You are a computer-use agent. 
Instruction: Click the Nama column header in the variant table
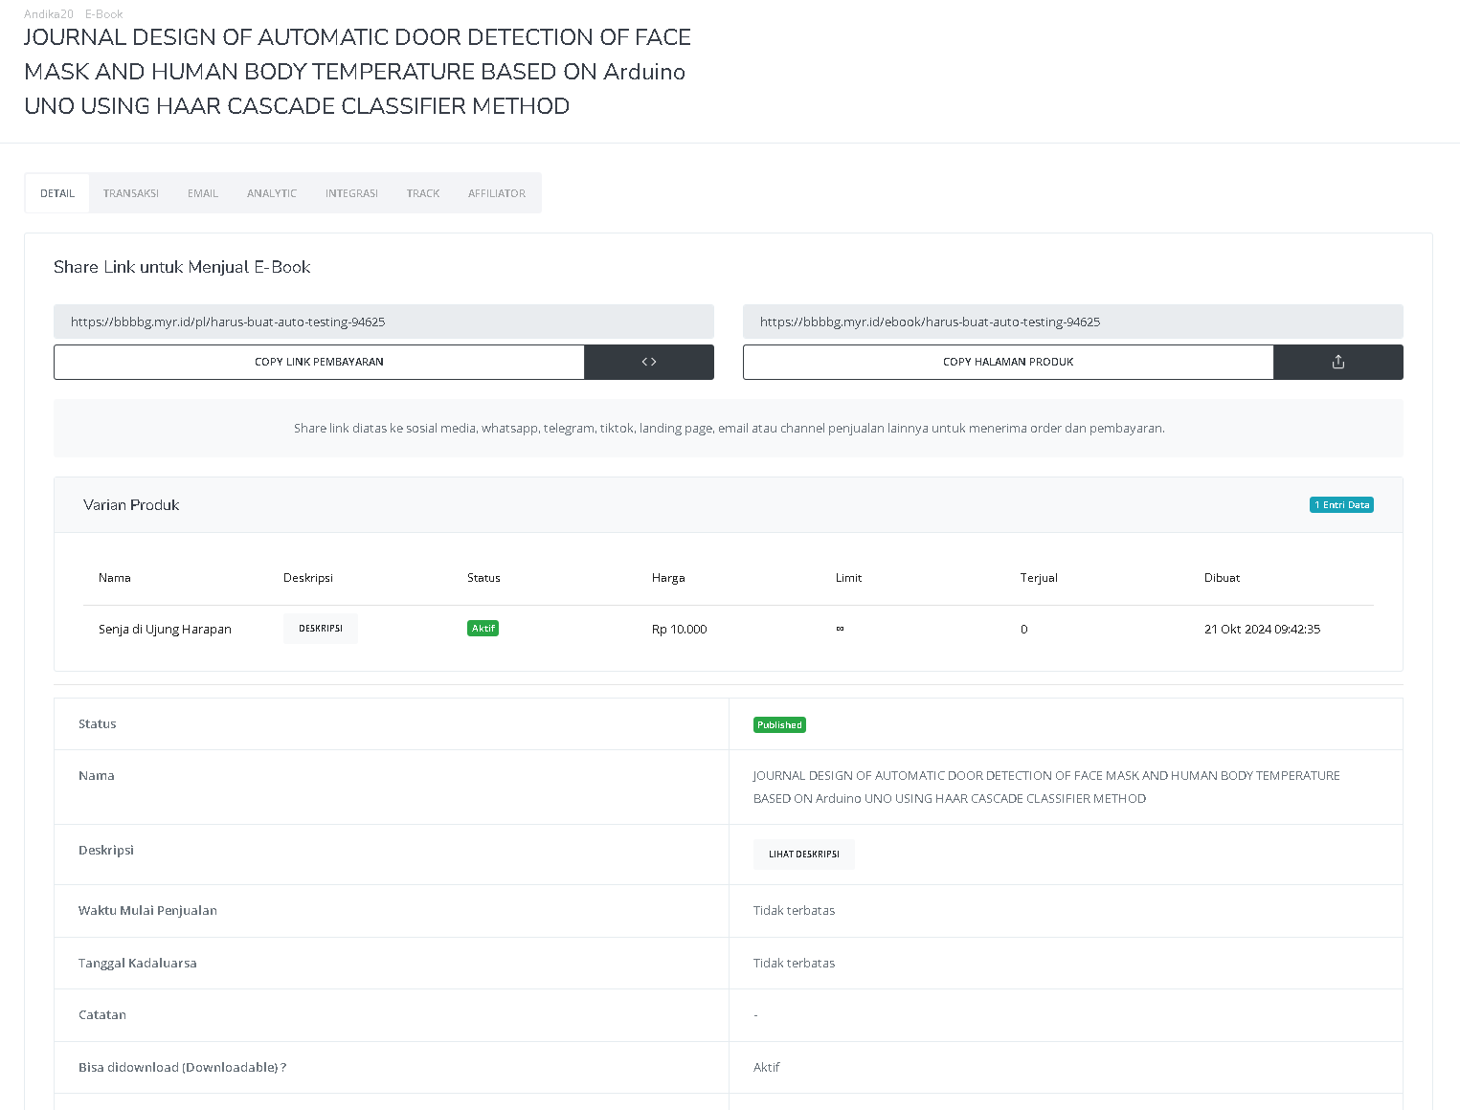(x=115, y=578)
